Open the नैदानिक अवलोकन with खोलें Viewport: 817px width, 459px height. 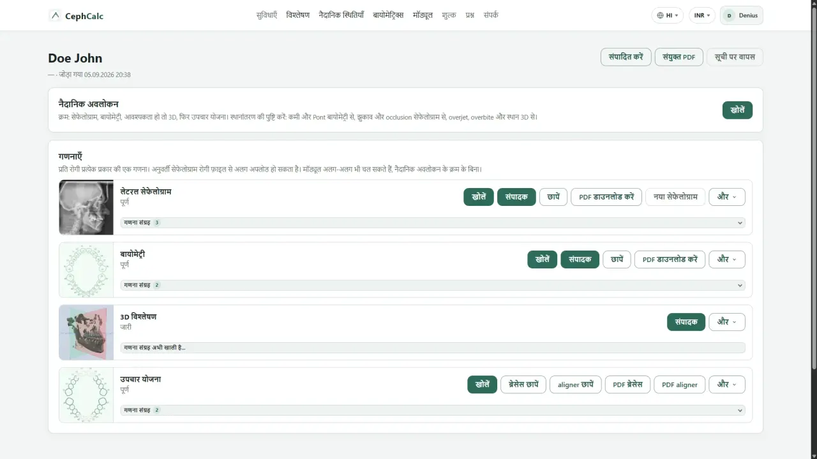point(737,110)
